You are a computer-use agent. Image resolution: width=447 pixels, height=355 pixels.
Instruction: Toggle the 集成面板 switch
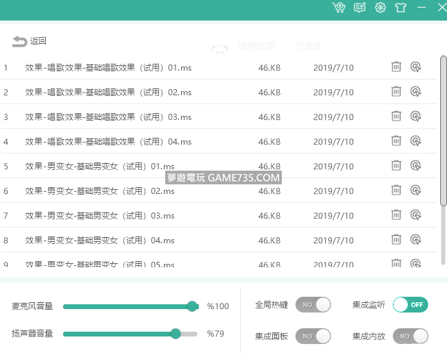click(313, 336)
